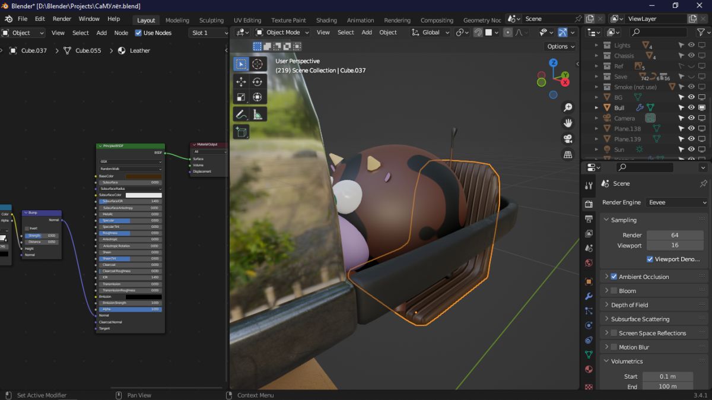Switch to the UV Editing workspace tab
This screenshot has width=712, height=400.
pyautogui.click(x=247, y=20)
